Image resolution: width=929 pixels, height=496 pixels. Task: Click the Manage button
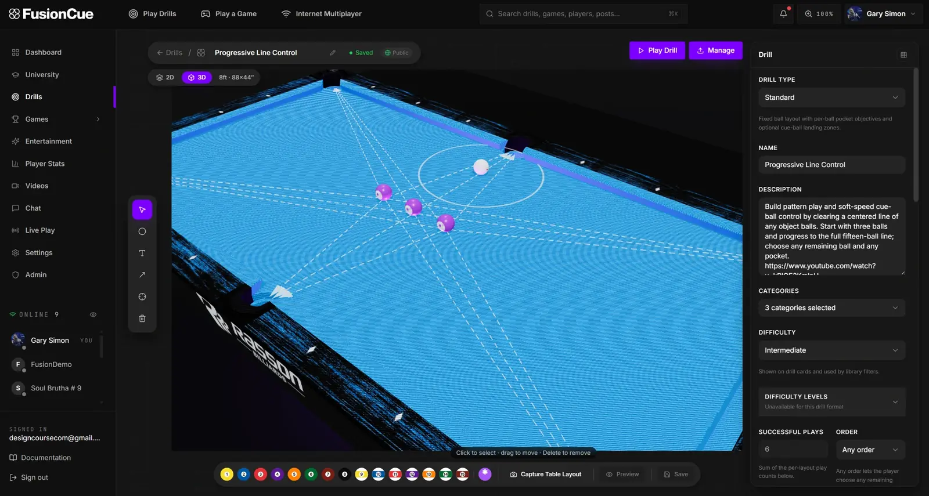715,50
